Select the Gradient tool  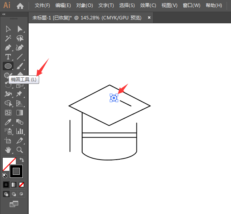coord(20,113)
